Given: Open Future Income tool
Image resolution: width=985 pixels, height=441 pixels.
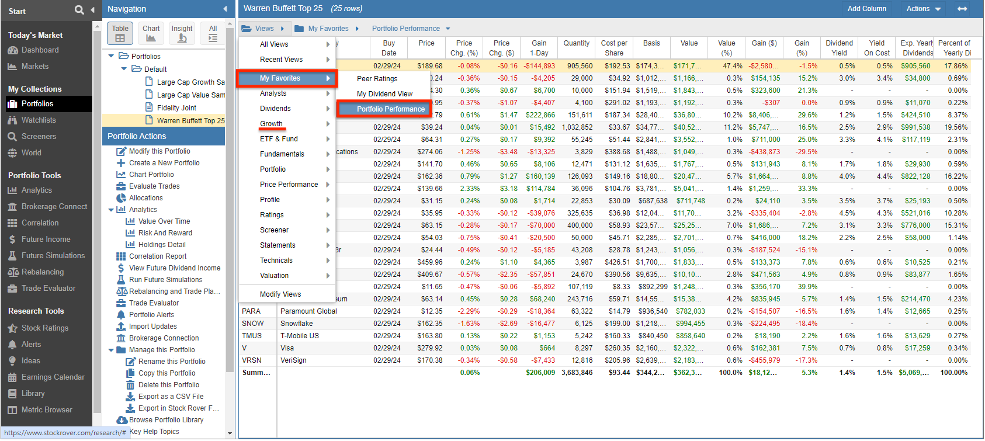Looking at the screenshot, I should (46, 239).
